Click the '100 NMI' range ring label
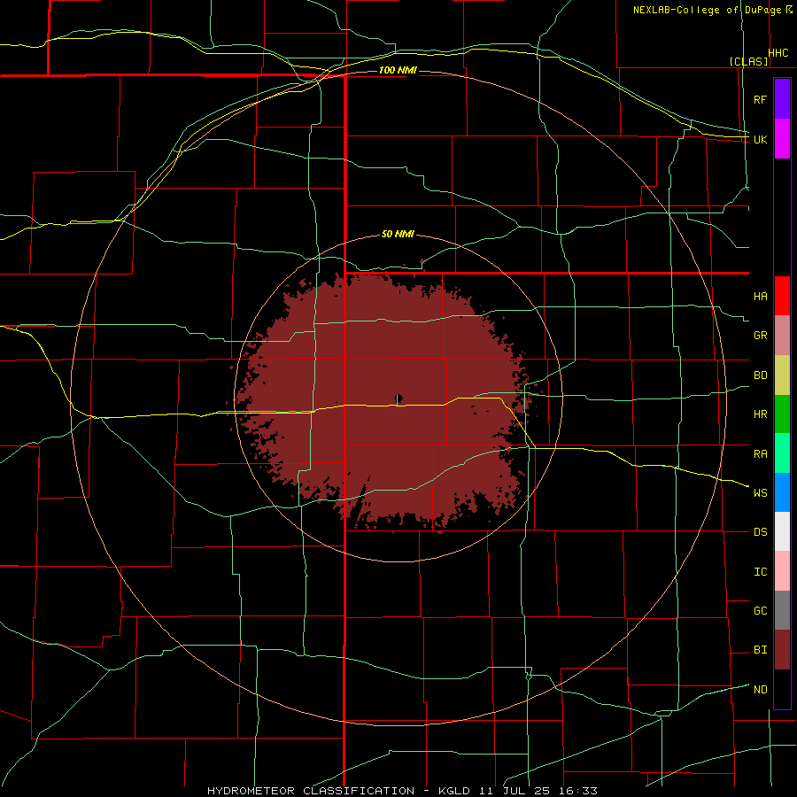The image size is (797, 797). coord(398,70)
